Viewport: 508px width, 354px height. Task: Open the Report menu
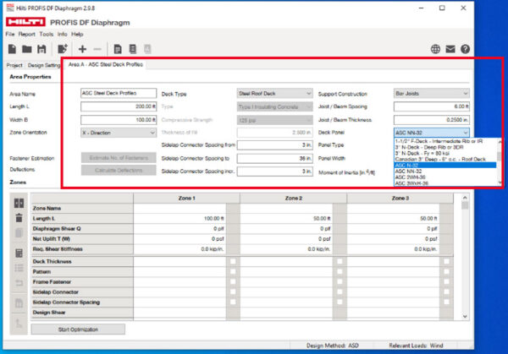point(27,34)
